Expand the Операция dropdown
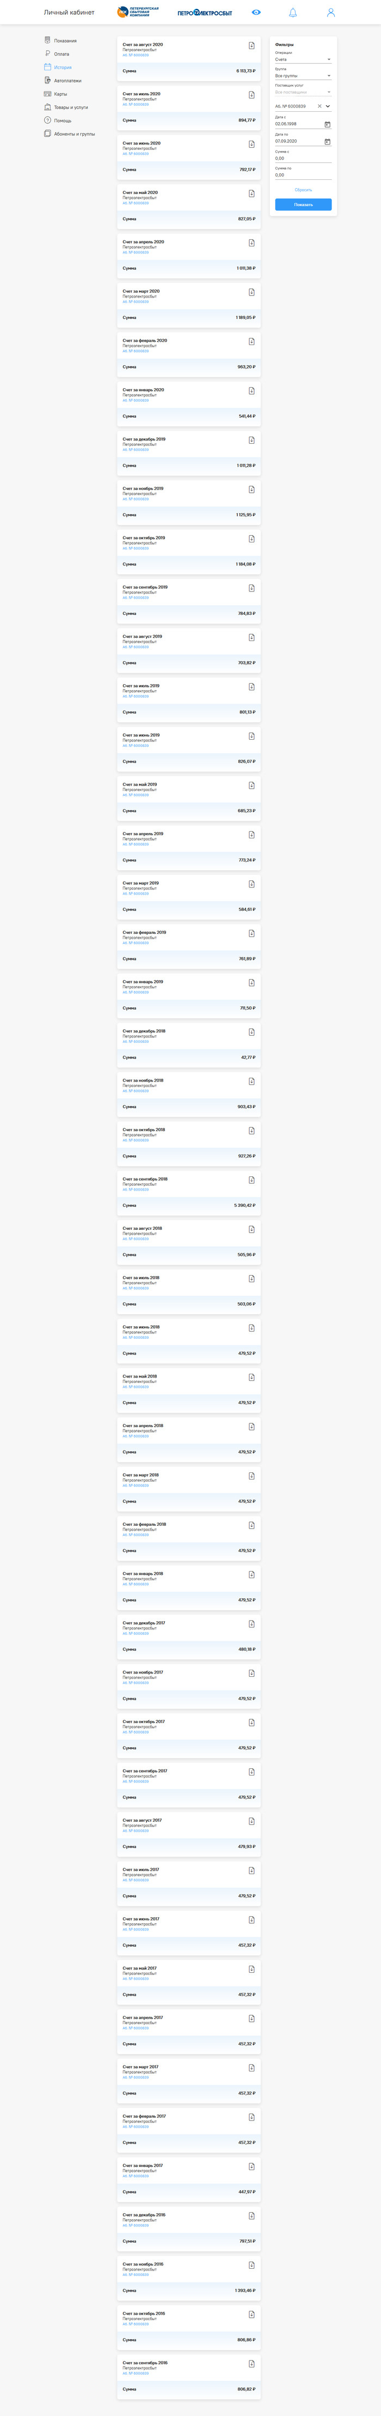The image size is (381, 2416). 329,60
